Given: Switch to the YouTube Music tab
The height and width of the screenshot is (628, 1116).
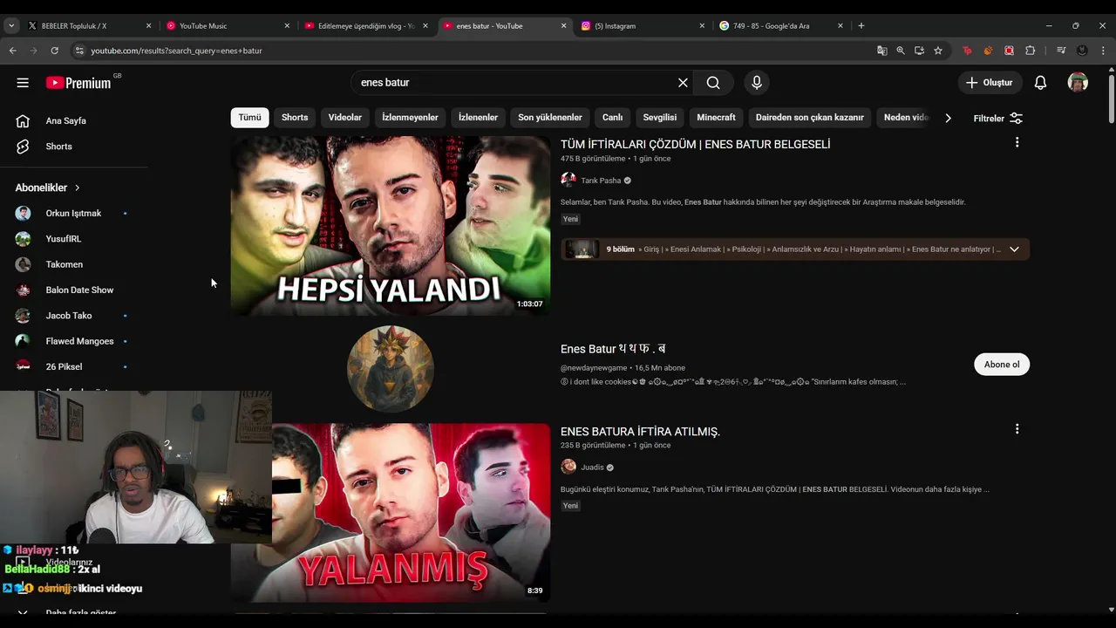Looking at the screenshot, I should click(225, 26).
